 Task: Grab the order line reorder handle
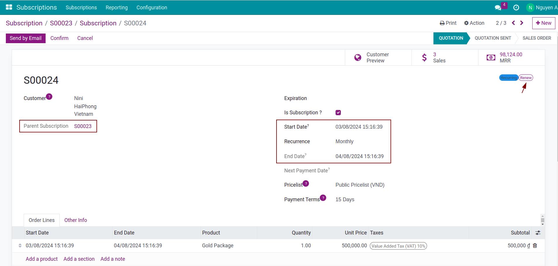(20, 246)
